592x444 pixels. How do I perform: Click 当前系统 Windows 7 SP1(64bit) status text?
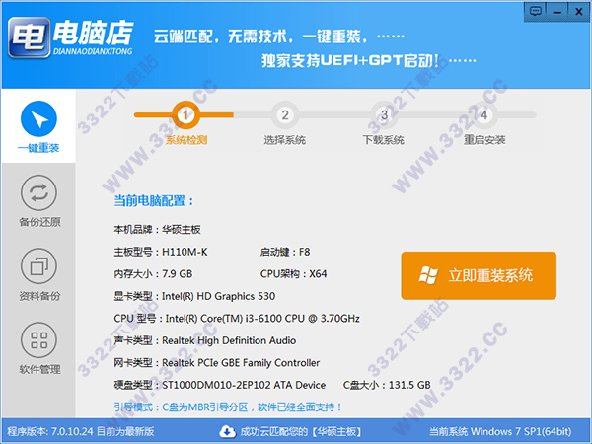(x=500, y=431)
